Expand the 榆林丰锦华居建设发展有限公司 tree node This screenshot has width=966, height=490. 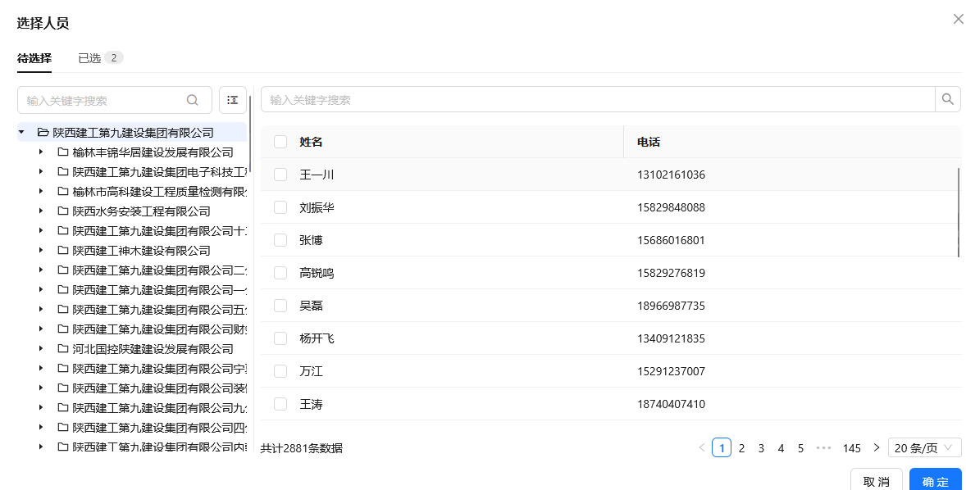coord(41,152)
